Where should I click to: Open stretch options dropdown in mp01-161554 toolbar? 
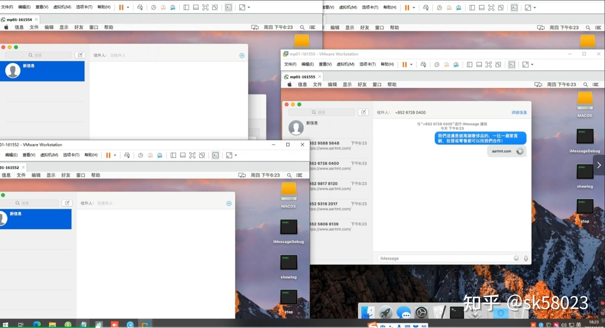point(249,7)
